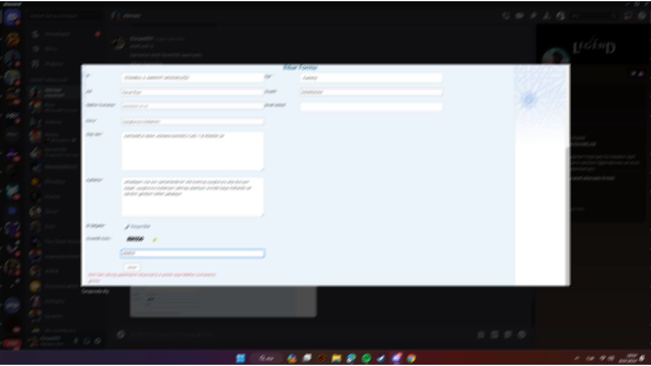The height and width of the screenshot is (366, 651).
Task: Start a video call in Discord header
Action: coord(519,16)
